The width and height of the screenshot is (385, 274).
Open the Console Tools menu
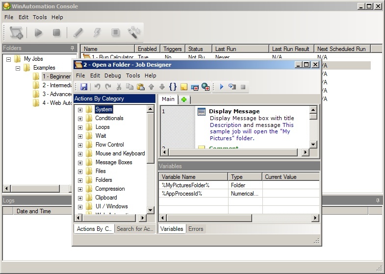tap(40, 17)
